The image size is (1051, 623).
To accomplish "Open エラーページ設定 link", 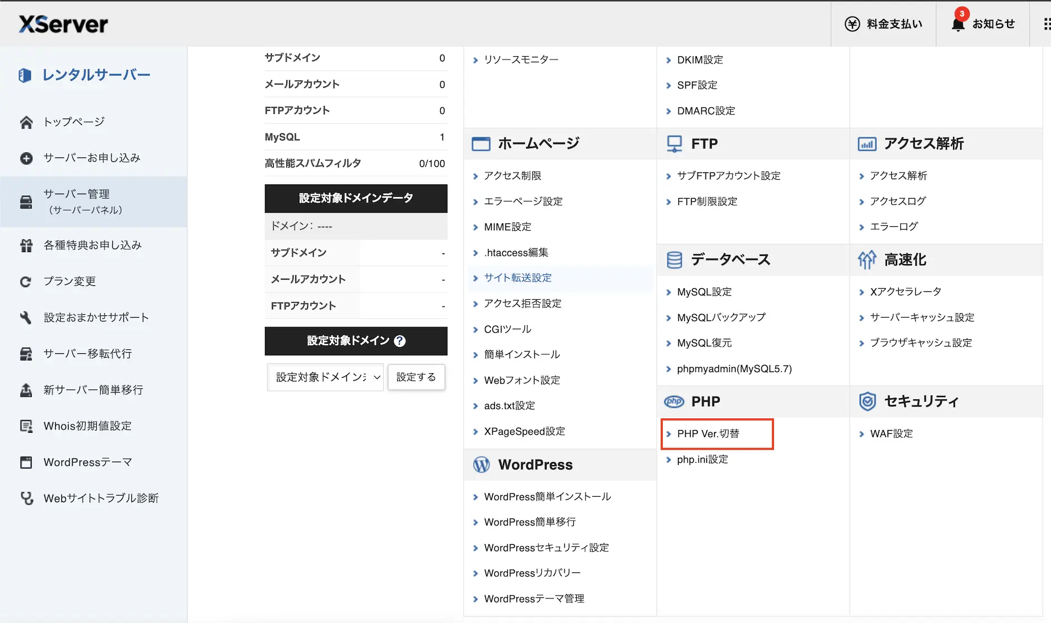I will coord(523,201).
